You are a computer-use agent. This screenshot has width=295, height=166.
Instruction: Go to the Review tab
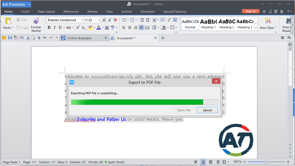[x=92, y=12]
